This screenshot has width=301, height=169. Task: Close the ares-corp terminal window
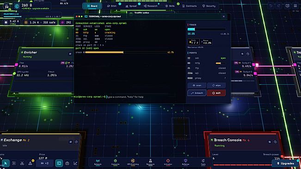pyautogui.click(x=224, y=17)
